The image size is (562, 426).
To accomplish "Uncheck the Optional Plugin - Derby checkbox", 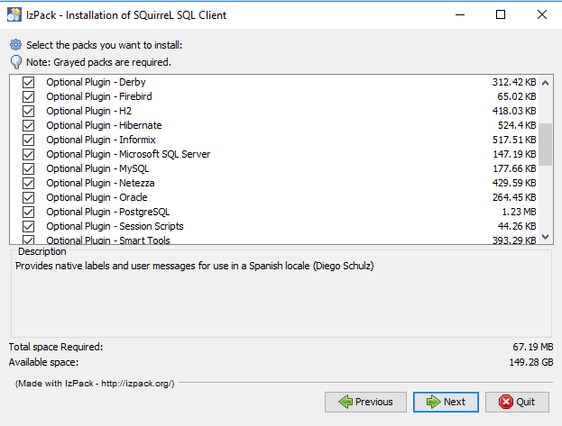I will click(x=28, y=82).
